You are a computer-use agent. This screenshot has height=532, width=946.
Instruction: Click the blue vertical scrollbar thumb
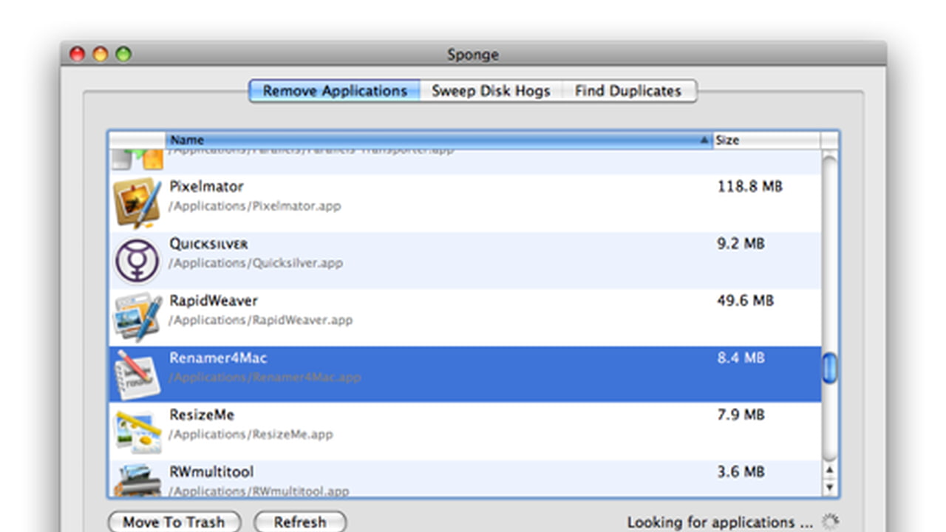pos(830,368)
